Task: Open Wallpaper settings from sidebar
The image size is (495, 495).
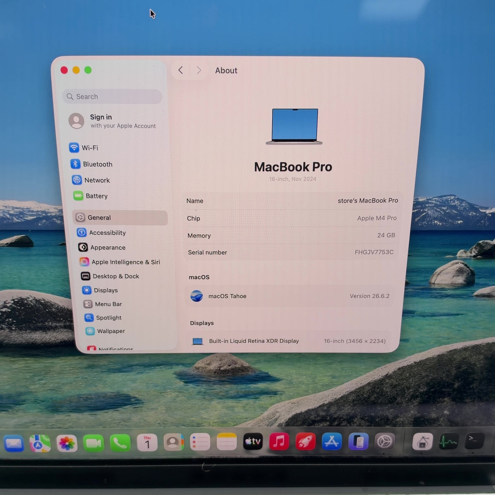Action: (105, 331)
